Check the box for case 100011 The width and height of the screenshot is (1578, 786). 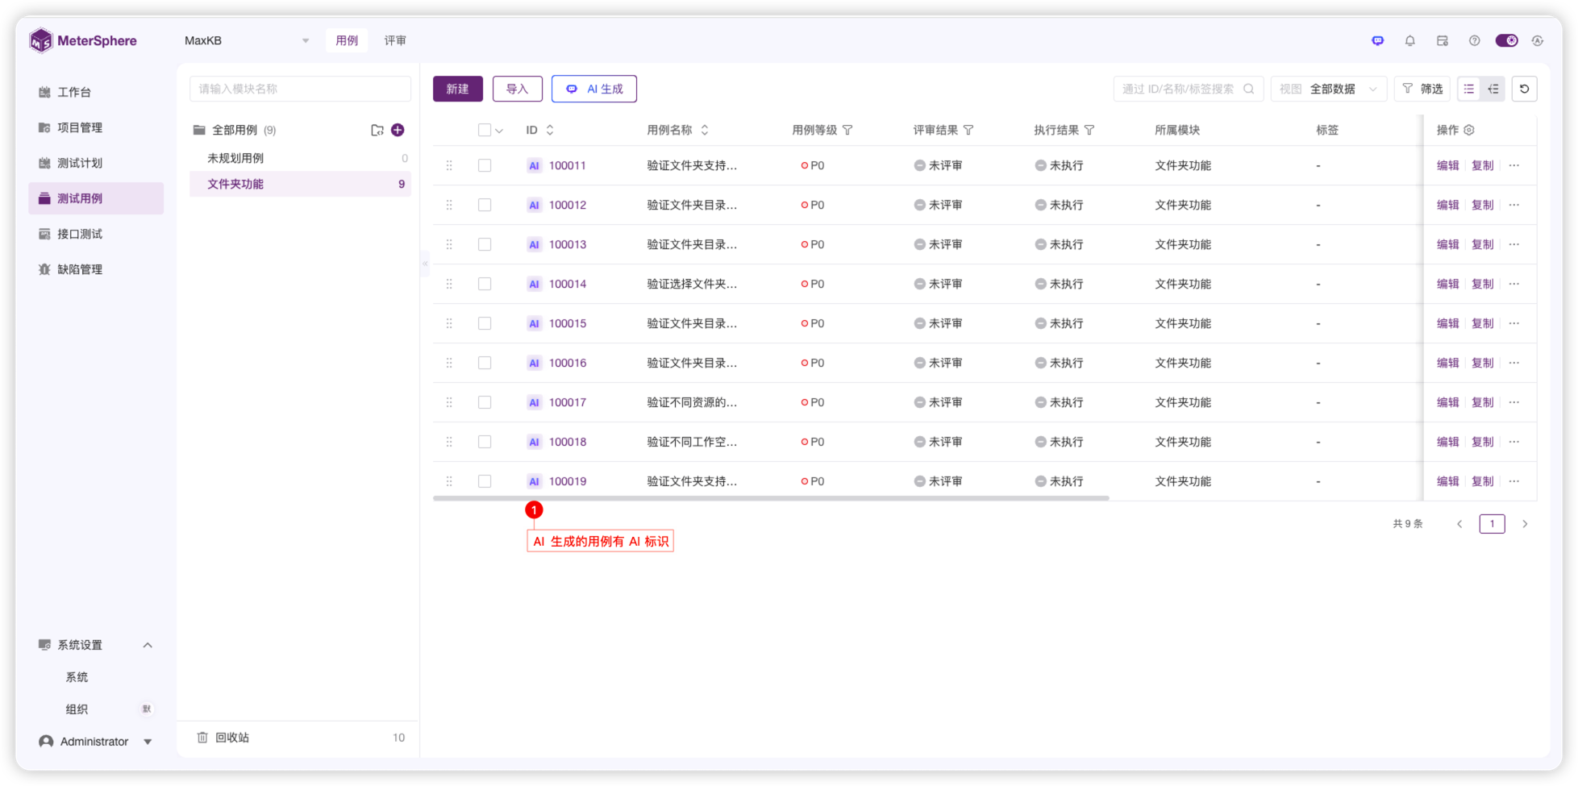tap(485, 165)
